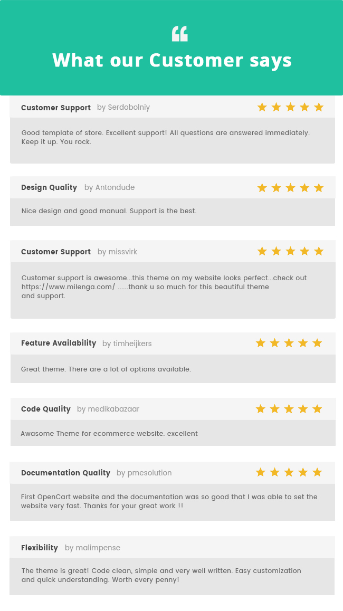The height and width of the screenshot is (611, 343).
Task: Click the fifth star of Serdobolniy's review
Action: click(x=319, y=108)
